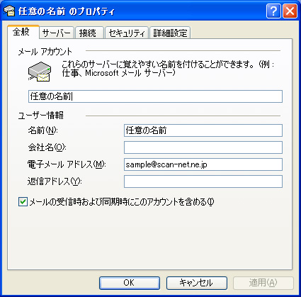Image resolution: width=301 pixels, height=297 pixels.
Task: Click the キャンセル button
Action: click(x=196, y=283)
